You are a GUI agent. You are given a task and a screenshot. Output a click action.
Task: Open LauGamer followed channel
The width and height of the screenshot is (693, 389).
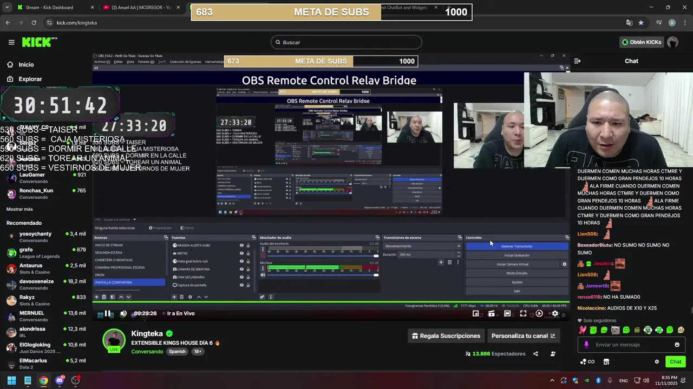tap(46, 178)
